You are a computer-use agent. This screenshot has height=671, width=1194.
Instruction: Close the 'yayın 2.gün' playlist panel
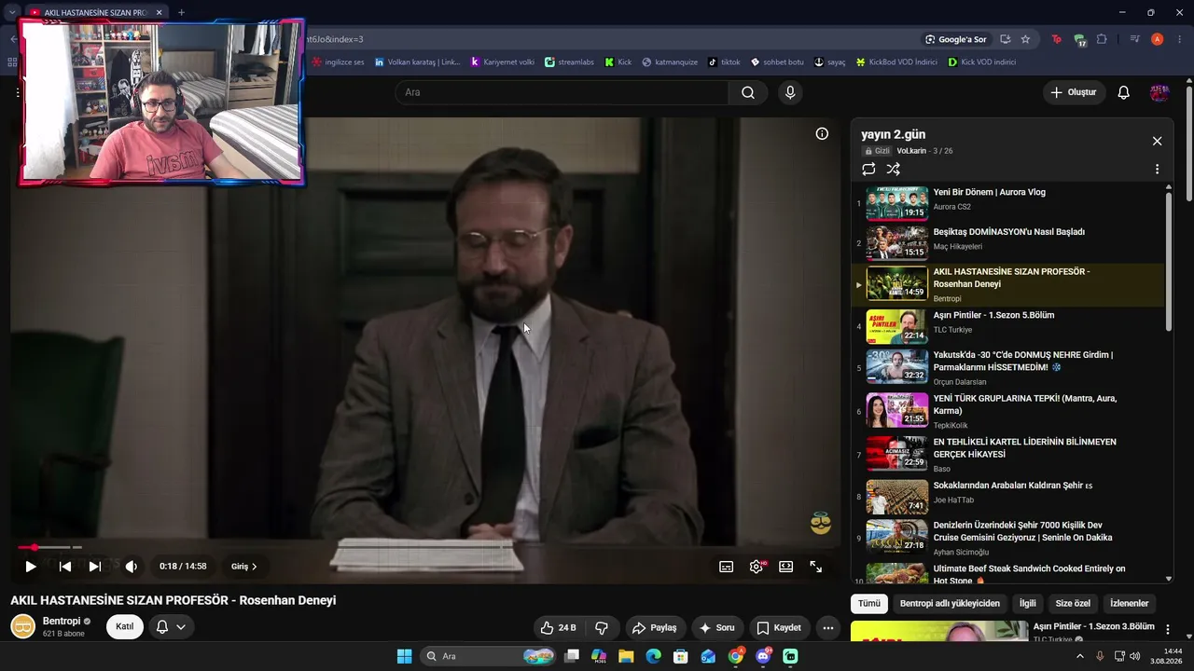pos(1157,141)
